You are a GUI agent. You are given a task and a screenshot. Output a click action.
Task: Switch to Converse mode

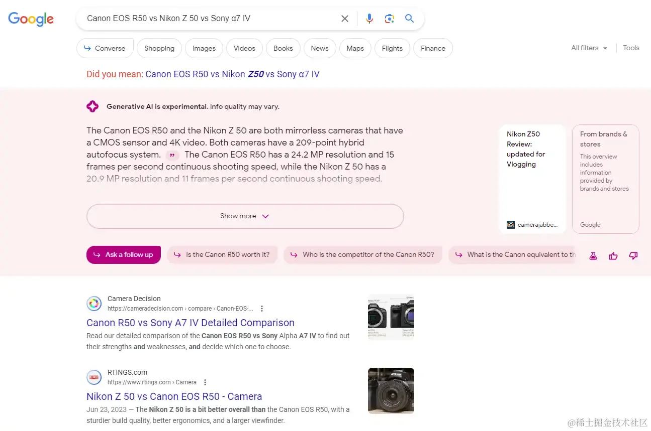pos(105,48)
